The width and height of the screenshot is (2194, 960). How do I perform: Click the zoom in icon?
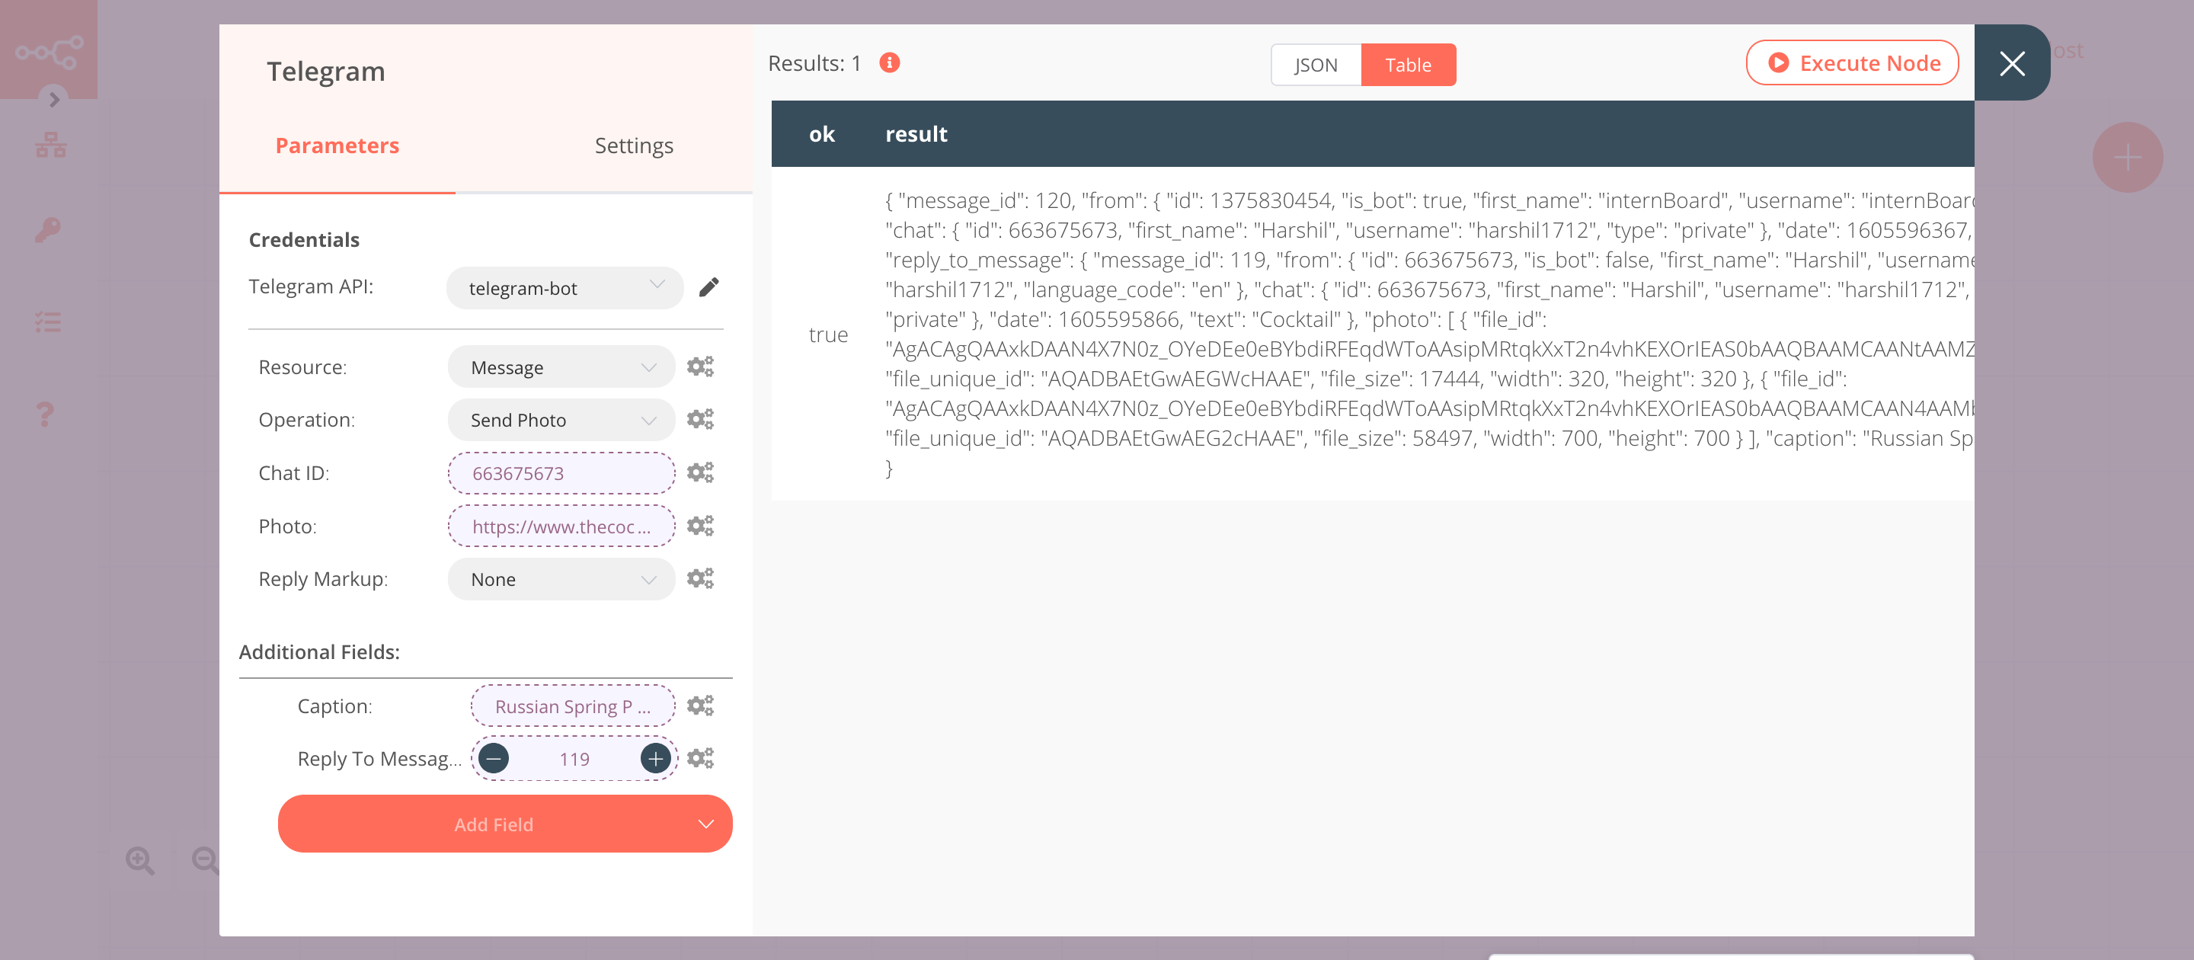point(140,861)
